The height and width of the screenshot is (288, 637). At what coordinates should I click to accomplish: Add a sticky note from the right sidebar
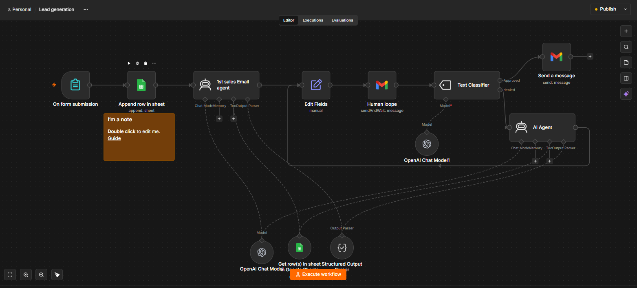pos(626,62)
